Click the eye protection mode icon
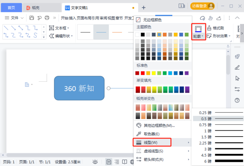Screen dimensions: 244x166 pyautogui.click(x=95, y=162)
